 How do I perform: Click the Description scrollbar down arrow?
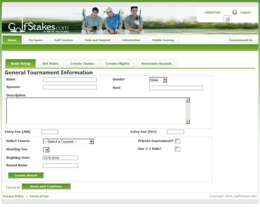click(x=188, y=122)
